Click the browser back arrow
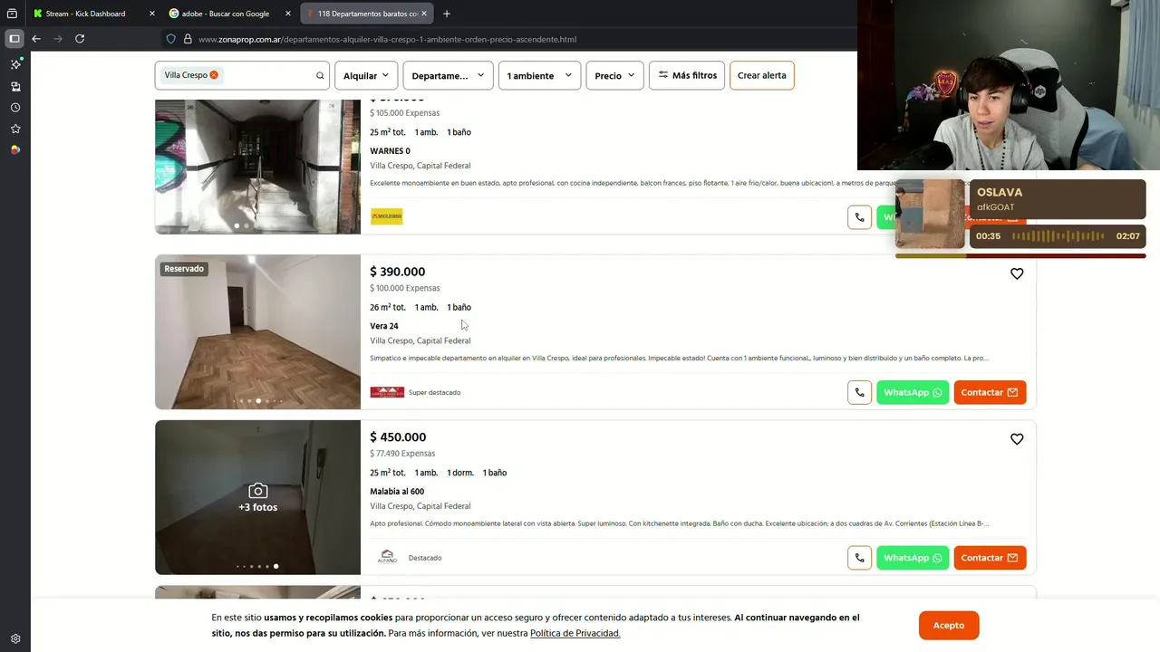 36,39
